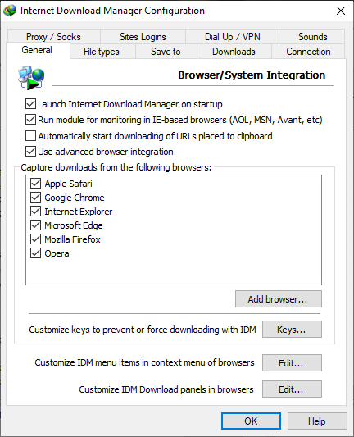Go to the Connection tab

(x=308, y=52)
